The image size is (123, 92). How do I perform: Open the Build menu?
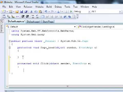pos(49,7)
